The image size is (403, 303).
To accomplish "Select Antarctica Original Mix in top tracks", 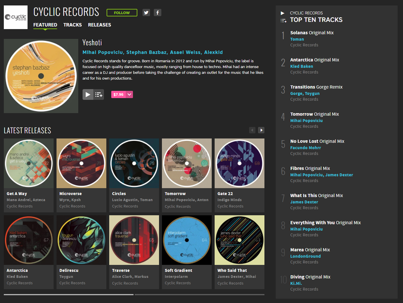I will coord(315,60).
